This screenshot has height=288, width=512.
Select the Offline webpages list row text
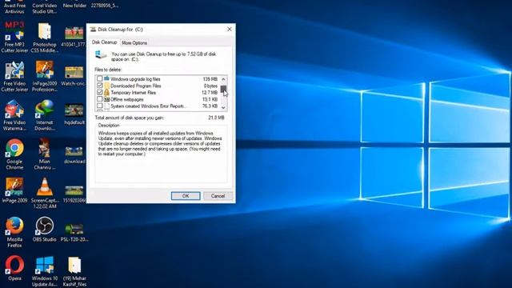coord(127,99)
